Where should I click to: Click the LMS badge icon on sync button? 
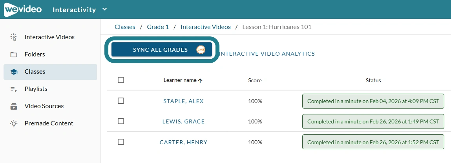[x=201, y=50]
